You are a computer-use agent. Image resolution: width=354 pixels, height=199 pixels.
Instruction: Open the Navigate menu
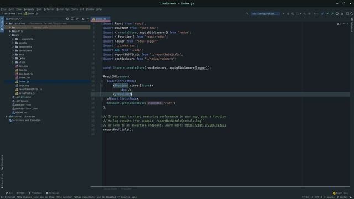click(29, 9)
